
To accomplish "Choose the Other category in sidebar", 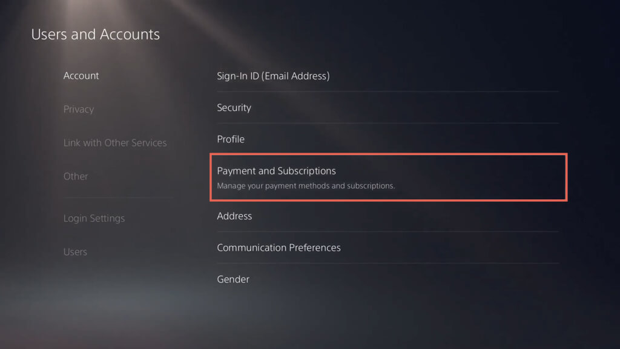I will point(76,176).
